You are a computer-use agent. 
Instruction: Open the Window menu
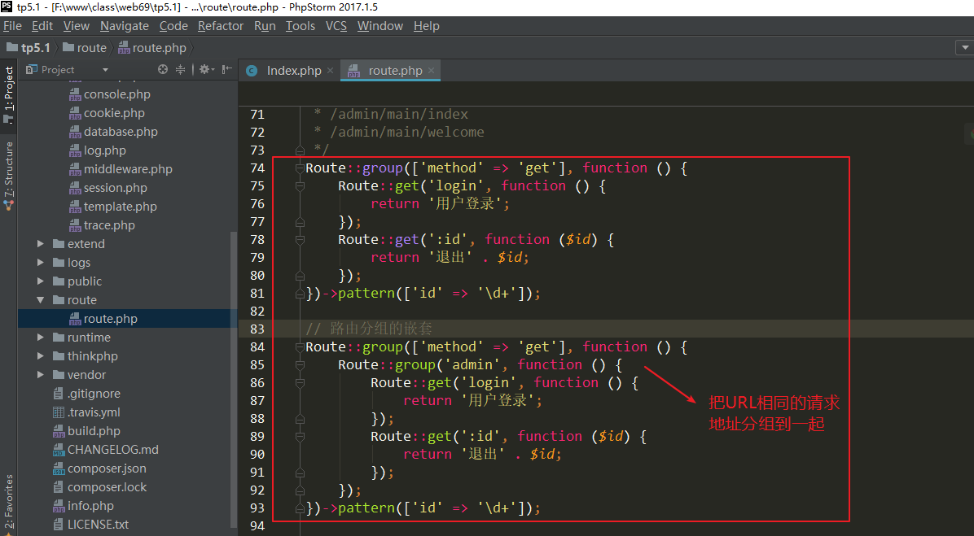point(380,26)
